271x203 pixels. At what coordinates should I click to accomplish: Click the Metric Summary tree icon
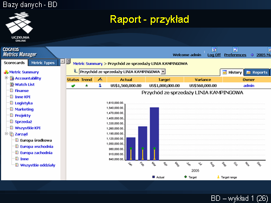6,72
